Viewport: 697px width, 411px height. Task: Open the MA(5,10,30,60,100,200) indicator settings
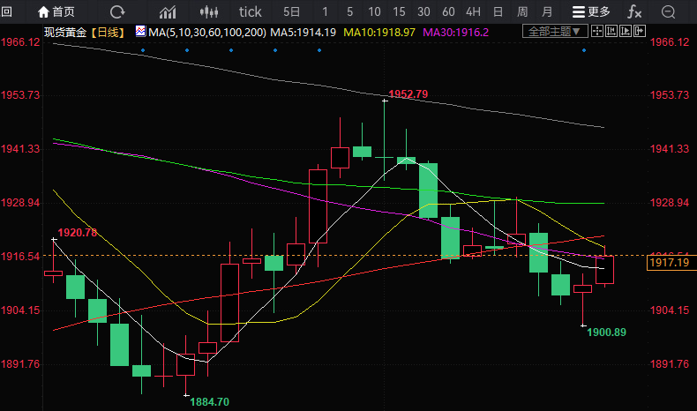click(x=201, y=32)
